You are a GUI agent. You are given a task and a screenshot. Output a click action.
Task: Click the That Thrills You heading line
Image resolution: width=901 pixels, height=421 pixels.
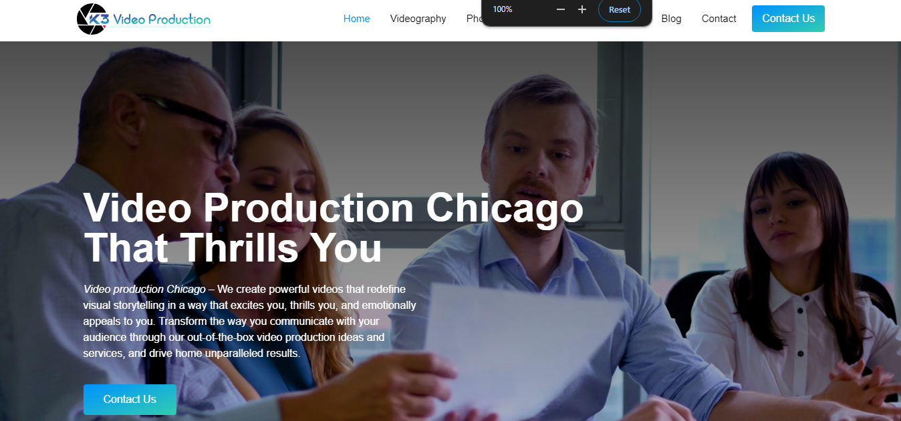click(233, 248)
